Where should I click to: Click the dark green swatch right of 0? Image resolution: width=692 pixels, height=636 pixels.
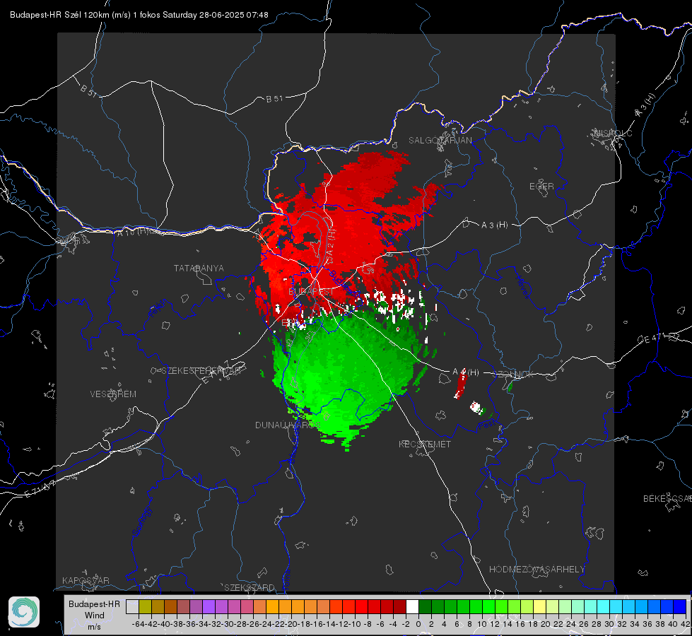point(425,606)
